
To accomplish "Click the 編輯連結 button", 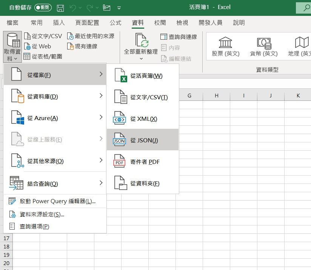I will (x=176, y=59).
